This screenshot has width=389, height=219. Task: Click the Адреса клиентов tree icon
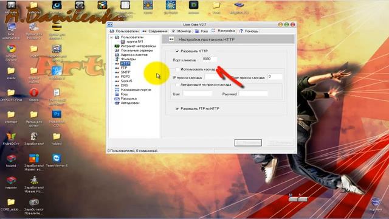point(117,55)
